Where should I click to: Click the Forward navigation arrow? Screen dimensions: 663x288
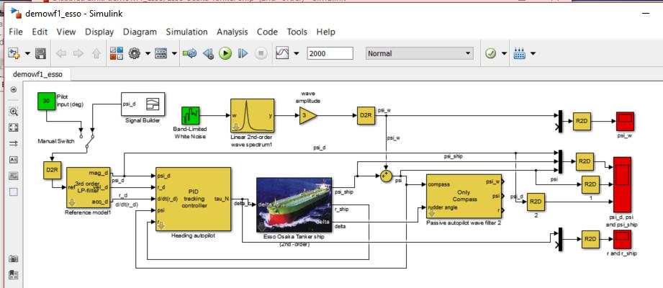point(78,54)
